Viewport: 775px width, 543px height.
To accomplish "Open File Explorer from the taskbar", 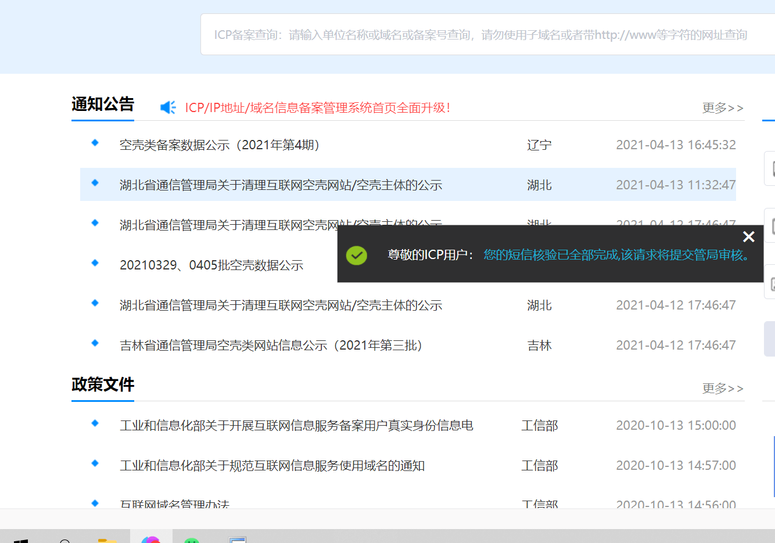I will tap(107, 540).
